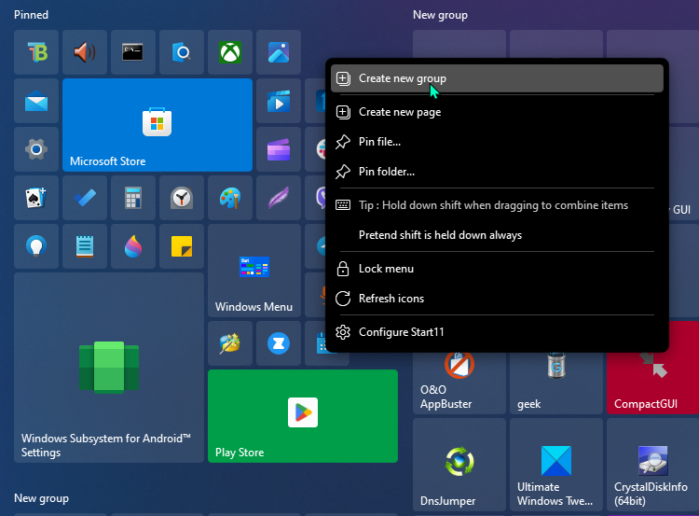
Task: Select Pin folder... menu entry
Action: pos(497,172)
